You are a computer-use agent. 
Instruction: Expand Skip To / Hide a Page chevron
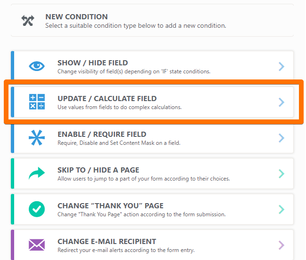click(281, 174)
